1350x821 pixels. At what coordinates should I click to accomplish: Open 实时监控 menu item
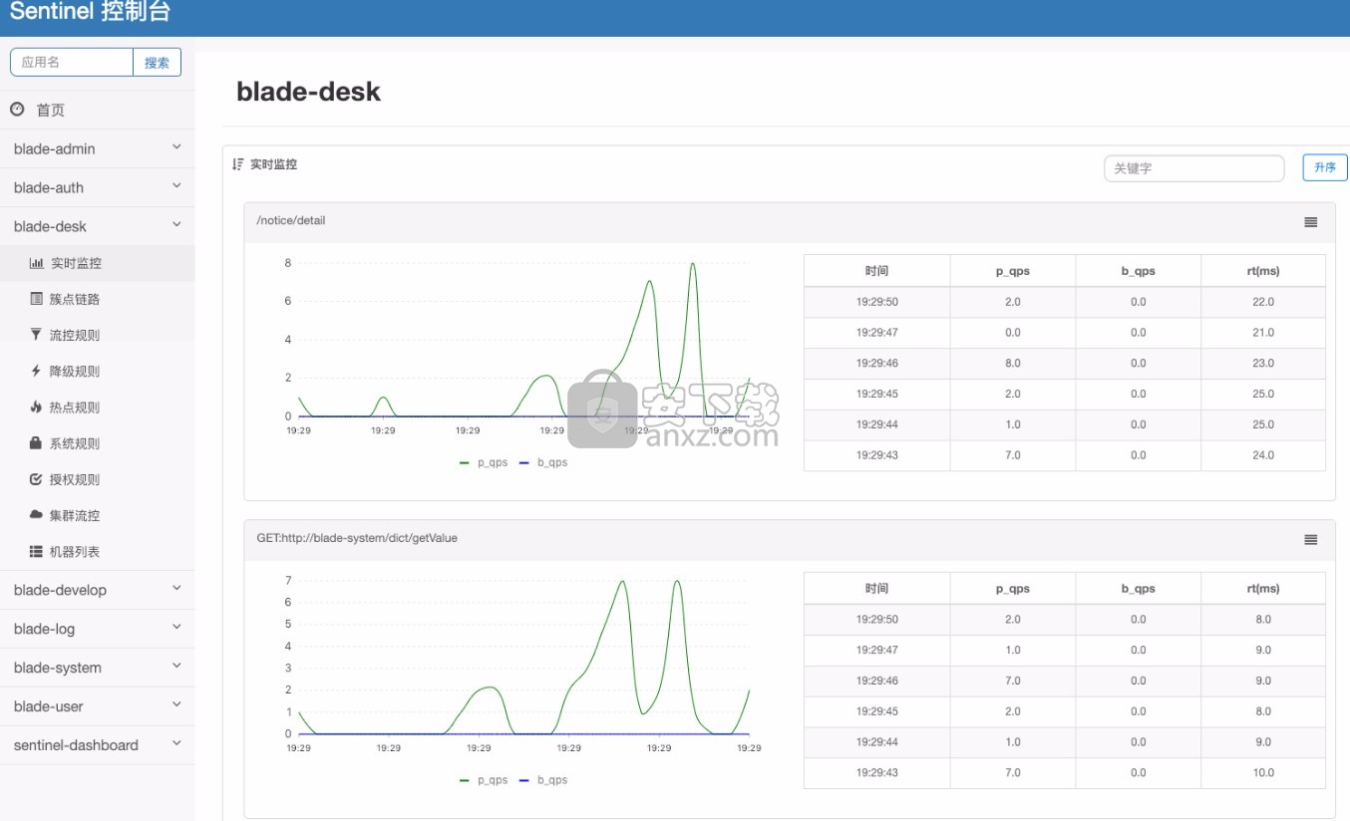(97, 263)
